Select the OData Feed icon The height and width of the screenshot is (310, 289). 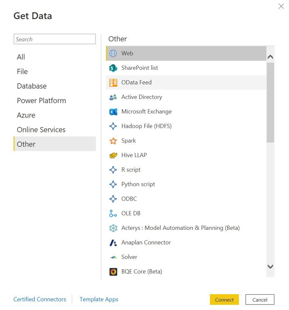(113, 82)
